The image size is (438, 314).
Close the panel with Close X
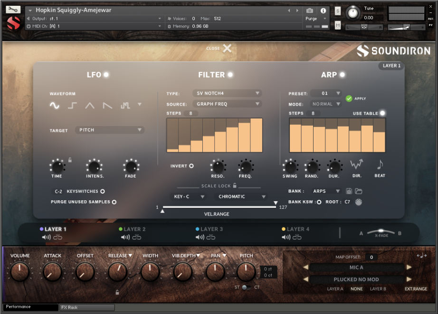tap(227, 48)
